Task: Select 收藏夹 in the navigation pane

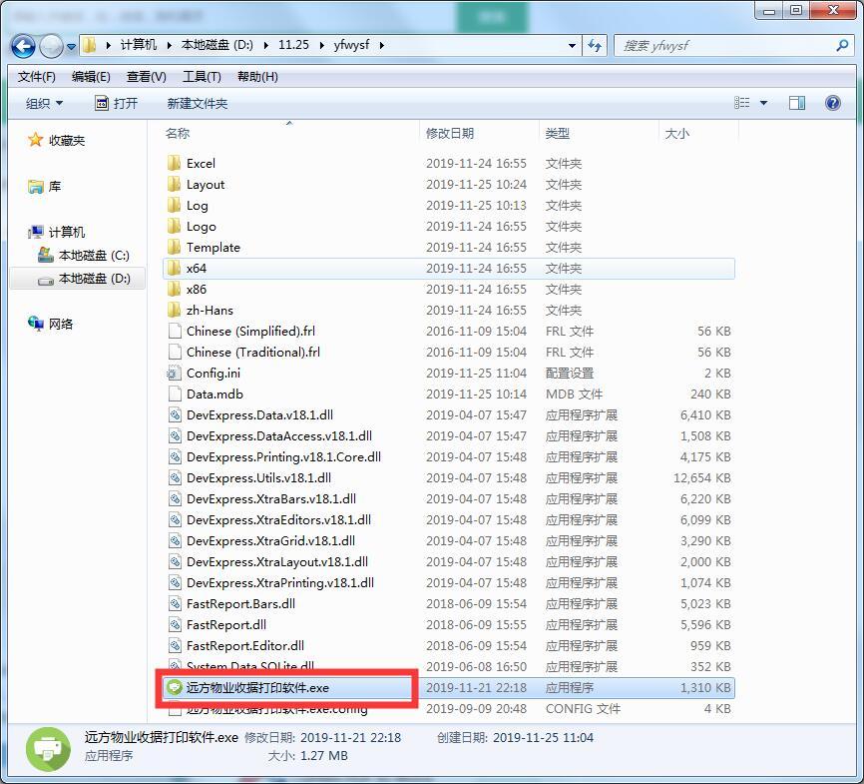Action: click(x=56, y=140)
